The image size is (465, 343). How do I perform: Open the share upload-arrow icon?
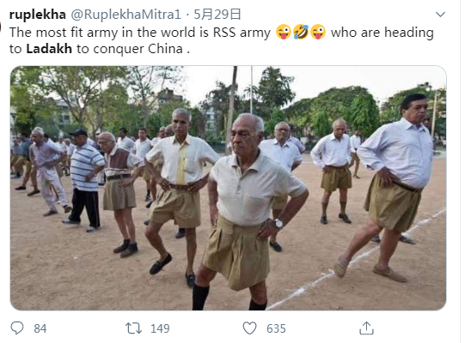[366, 328]
